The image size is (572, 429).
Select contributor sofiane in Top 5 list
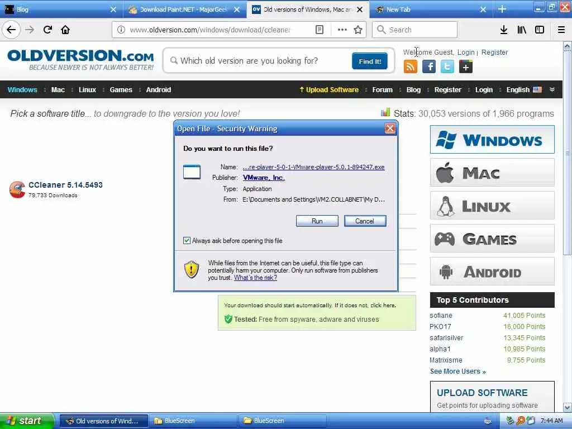(x=441, y=316)
